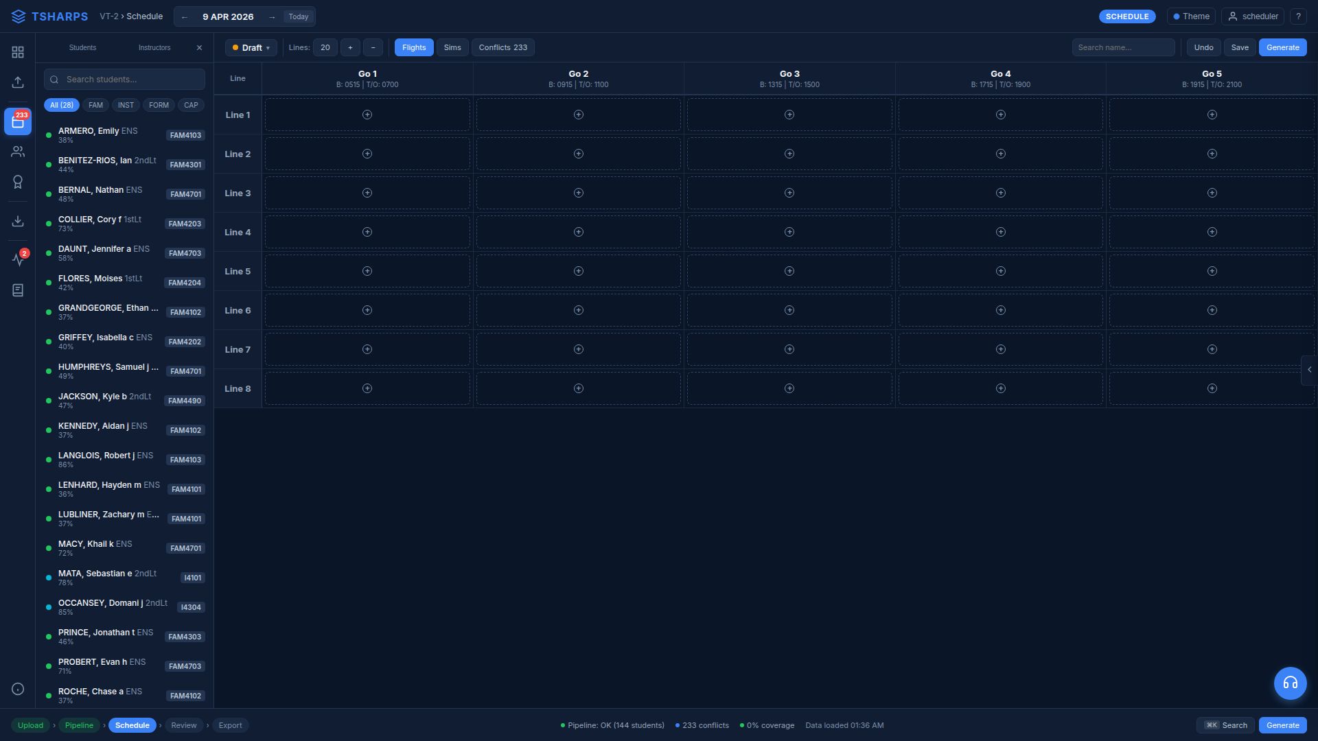Screen dimensions: 1318x741
Task: Select the schedule calendar icon with 233 badge
Action: (18, 121)
